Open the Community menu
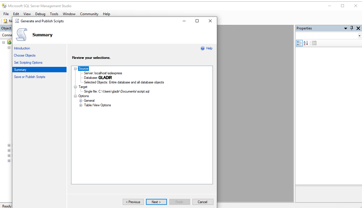 [x=89, y=14]
